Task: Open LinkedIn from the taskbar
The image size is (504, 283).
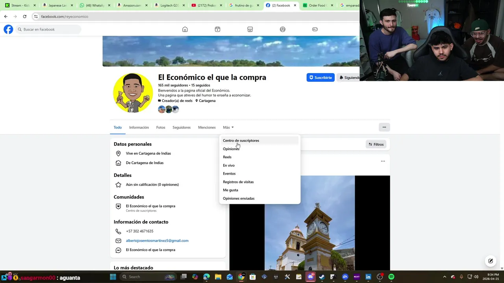Action: coord(368,277)
